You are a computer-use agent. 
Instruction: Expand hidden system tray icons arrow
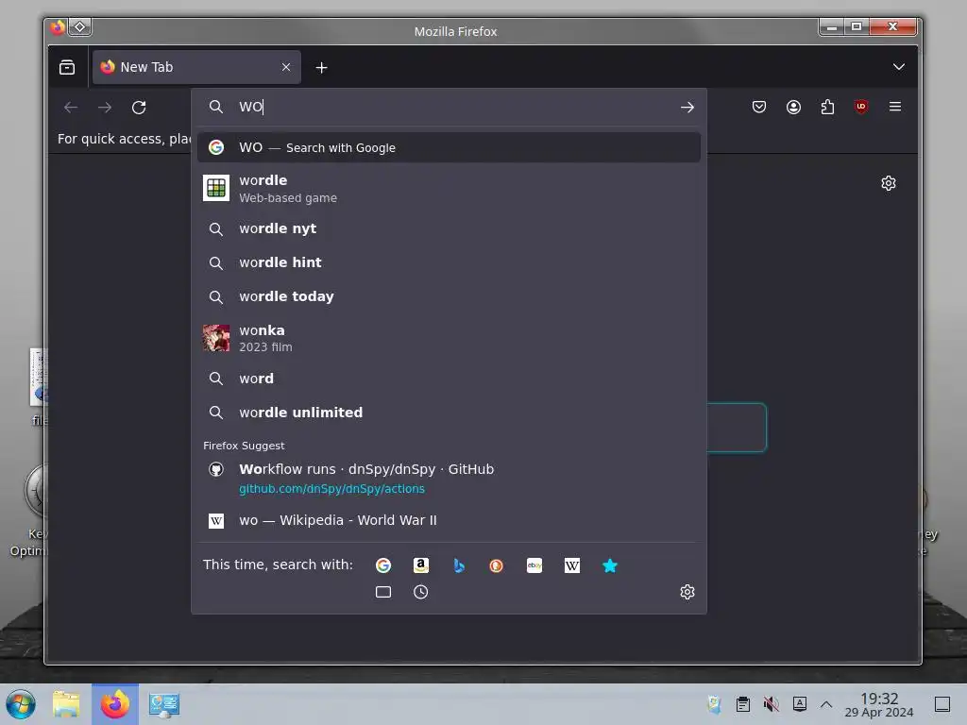826,703
